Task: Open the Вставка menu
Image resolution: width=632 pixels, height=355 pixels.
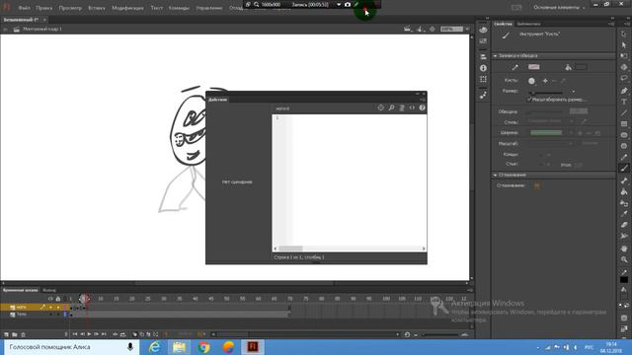Action: (97, 8)
